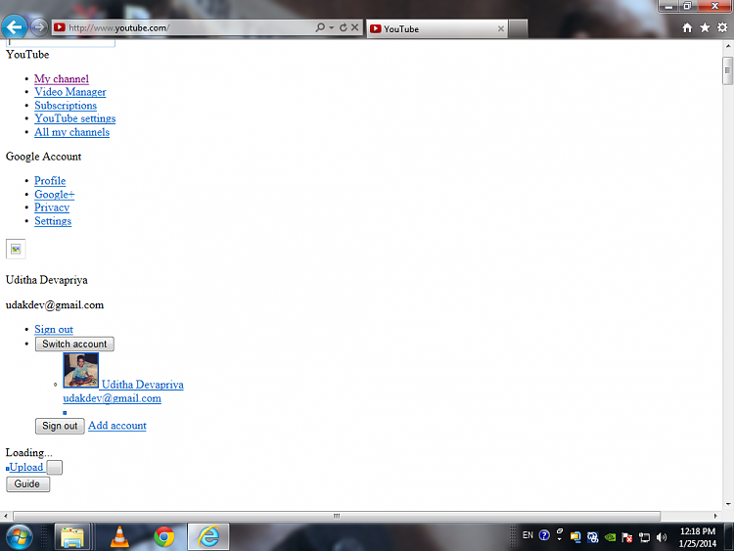
Task: Expand the address bar autocomplete dropdown arrow
Action: (x=331, y=27)
